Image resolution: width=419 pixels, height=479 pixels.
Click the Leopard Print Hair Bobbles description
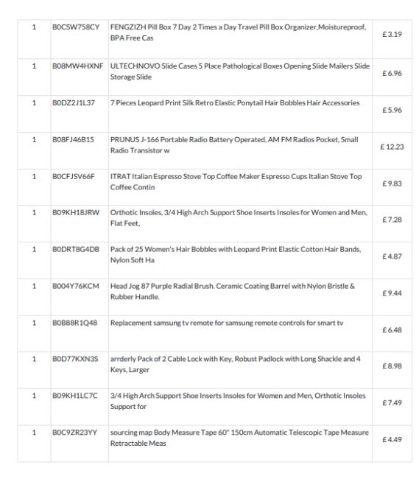[235, 103]
